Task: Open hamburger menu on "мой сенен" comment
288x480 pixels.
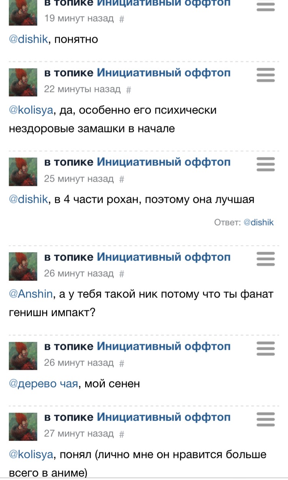Action: coord(265,348)
